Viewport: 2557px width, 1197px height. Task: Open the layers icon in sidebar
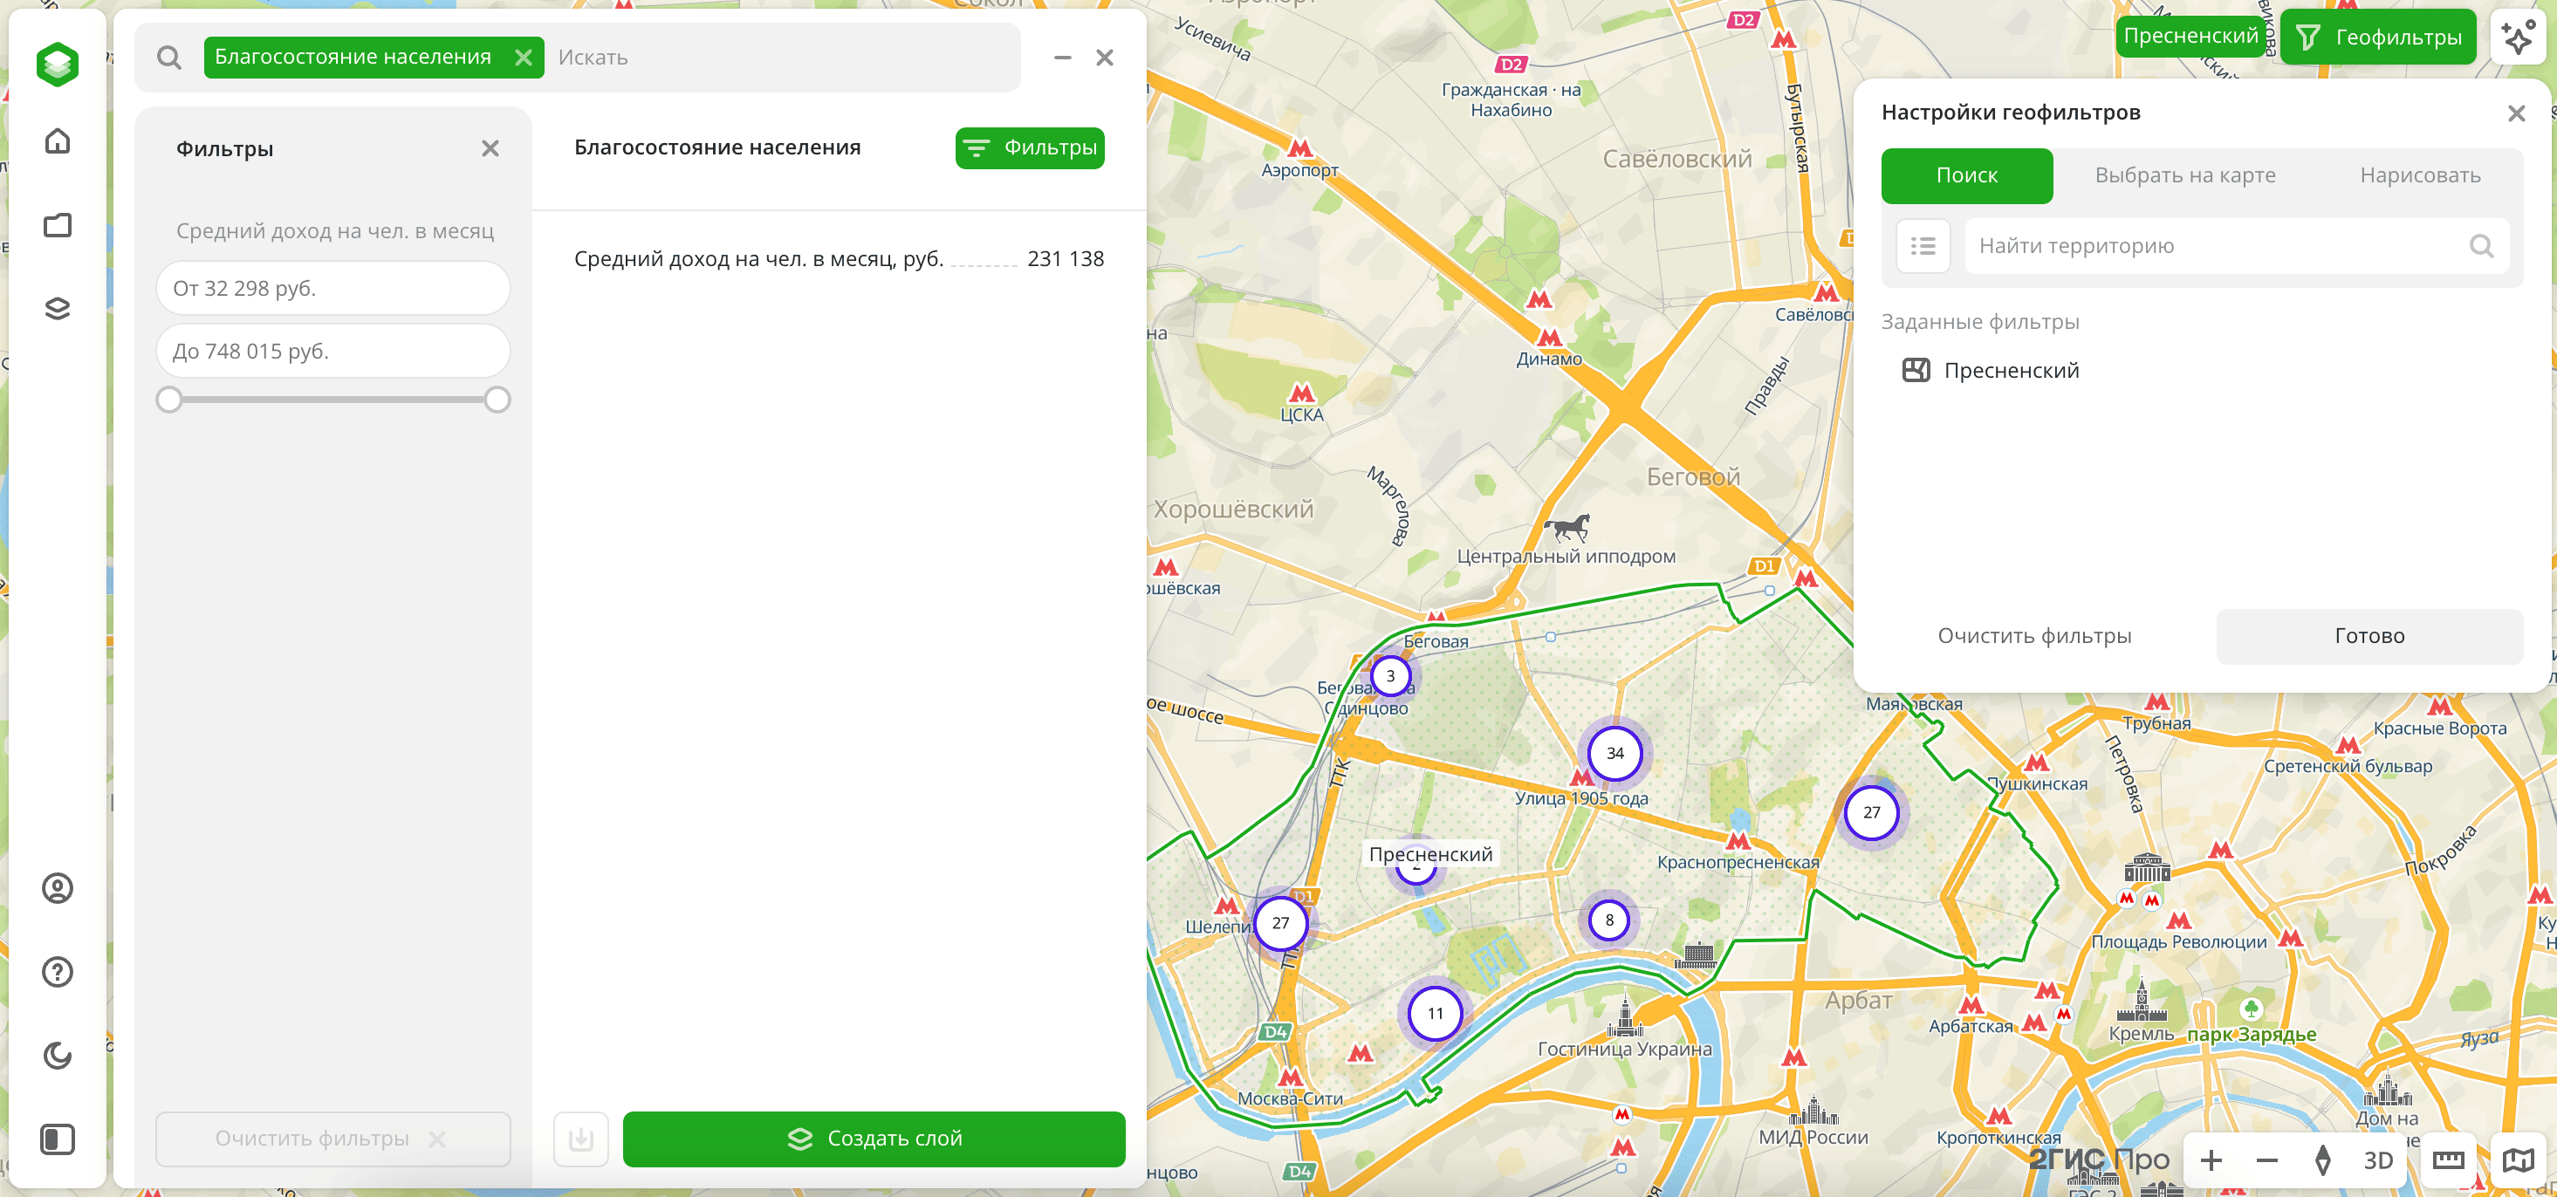58,309
